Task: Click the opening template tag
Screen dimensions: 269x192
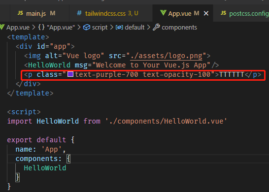Action: (28, 37)
